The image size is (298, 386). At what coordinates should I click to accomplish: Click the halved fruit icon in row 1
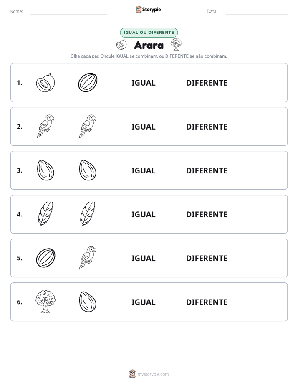(x=45, y=83)
